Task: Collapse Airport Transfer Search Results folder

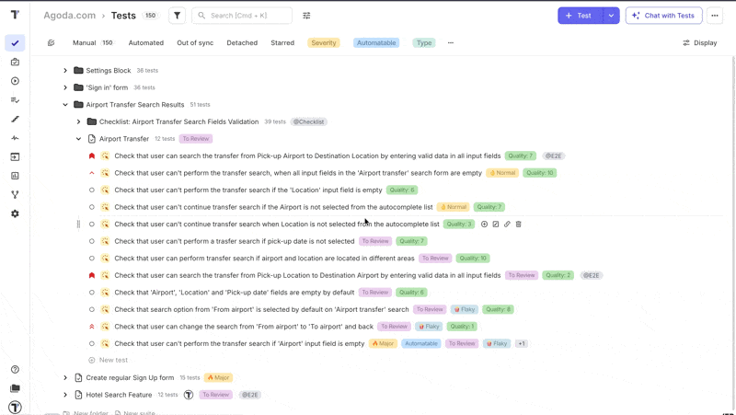Action: coord(65,105)
